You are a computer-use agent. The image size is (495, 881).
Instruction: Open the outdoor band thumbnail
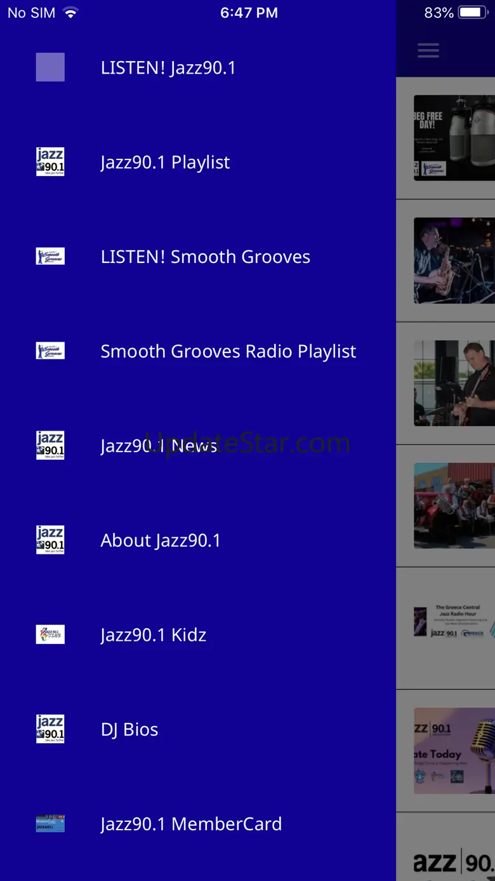point(454,506)
